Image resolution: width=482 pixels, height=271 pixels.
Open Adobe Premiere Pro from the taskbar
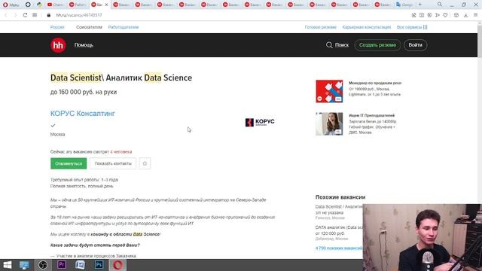pos(62,265)
